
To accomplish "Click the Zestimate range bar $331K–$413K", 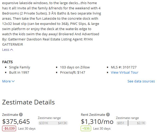I will point(53,123).
